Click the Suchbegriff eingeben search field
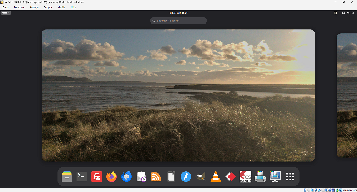 click(x=178, y=21)
